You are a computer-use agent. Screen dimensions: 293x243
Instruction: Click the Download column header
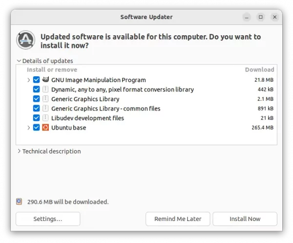[259, 69]
